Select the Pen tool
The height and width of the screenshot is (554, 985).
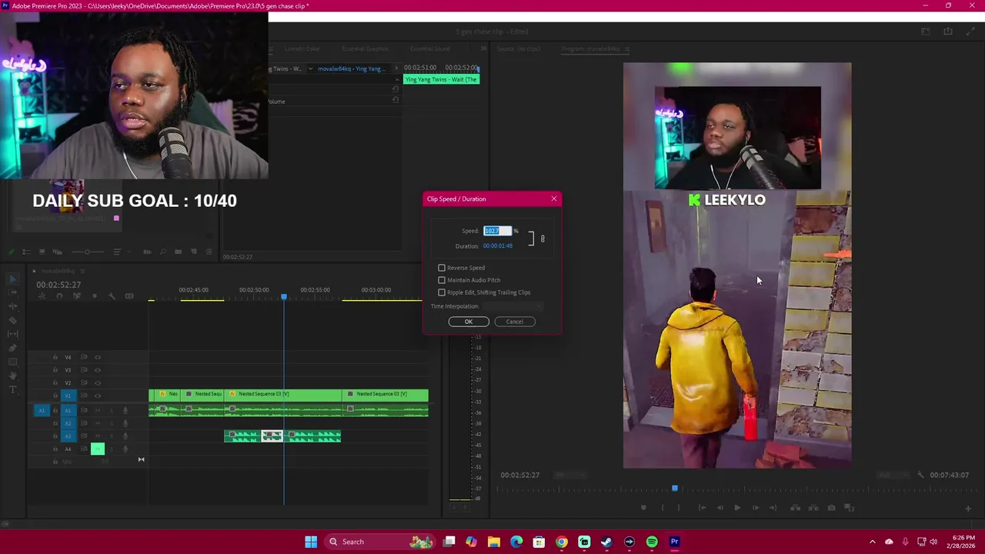[x=12, y=348]
